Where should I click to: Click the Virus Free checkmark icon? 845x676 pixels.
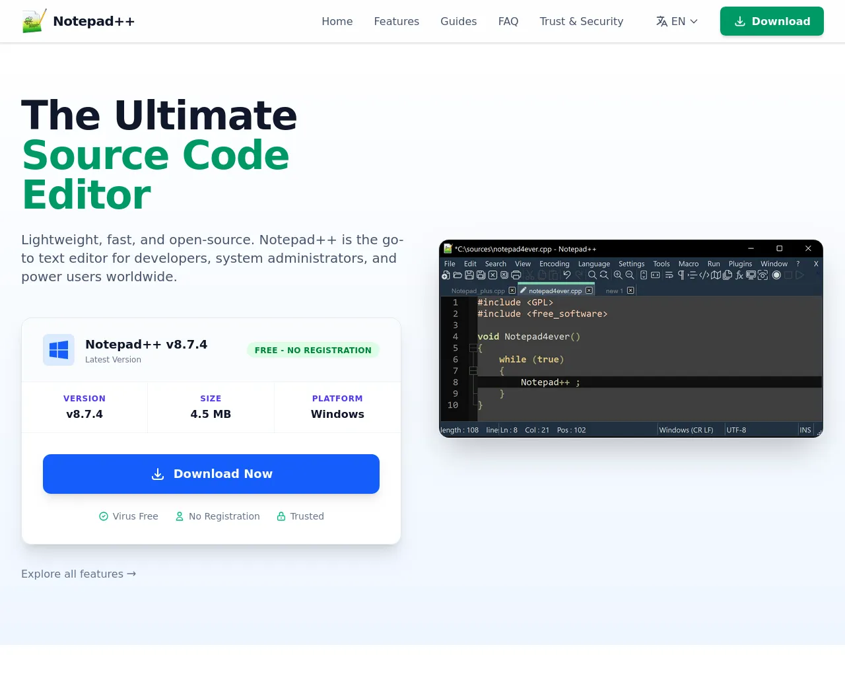pos(104,516)
